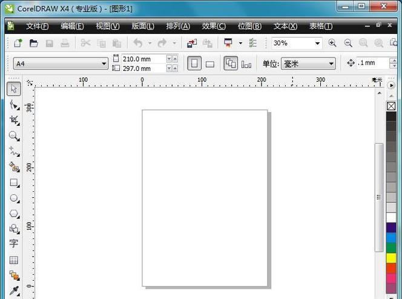This screenshot has width=402, height=299.
Task: Click the Eyedropper tool
Action: pos(13,291)
